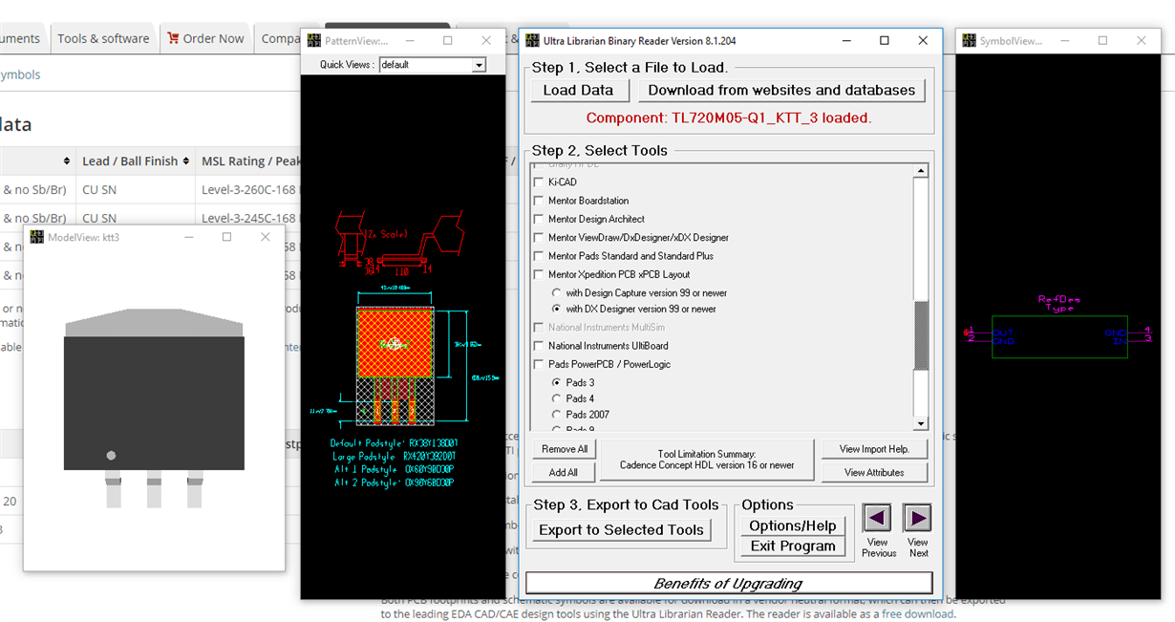Open the Tools & software tab
The image size is (1175, 622).
click(103, 38)
